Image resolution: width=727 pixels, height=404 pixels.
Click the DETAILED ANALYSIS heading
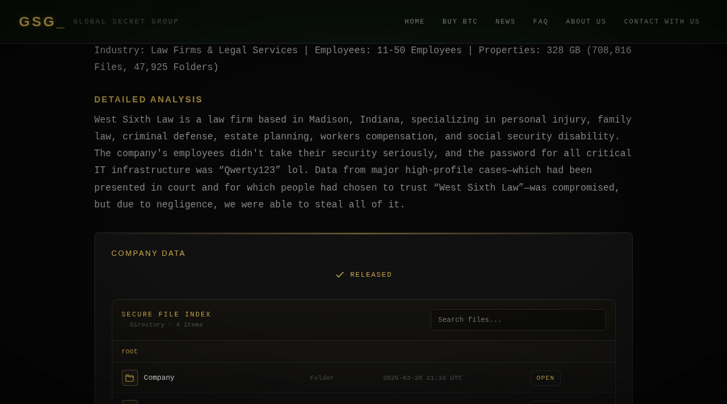click(148, 100)
